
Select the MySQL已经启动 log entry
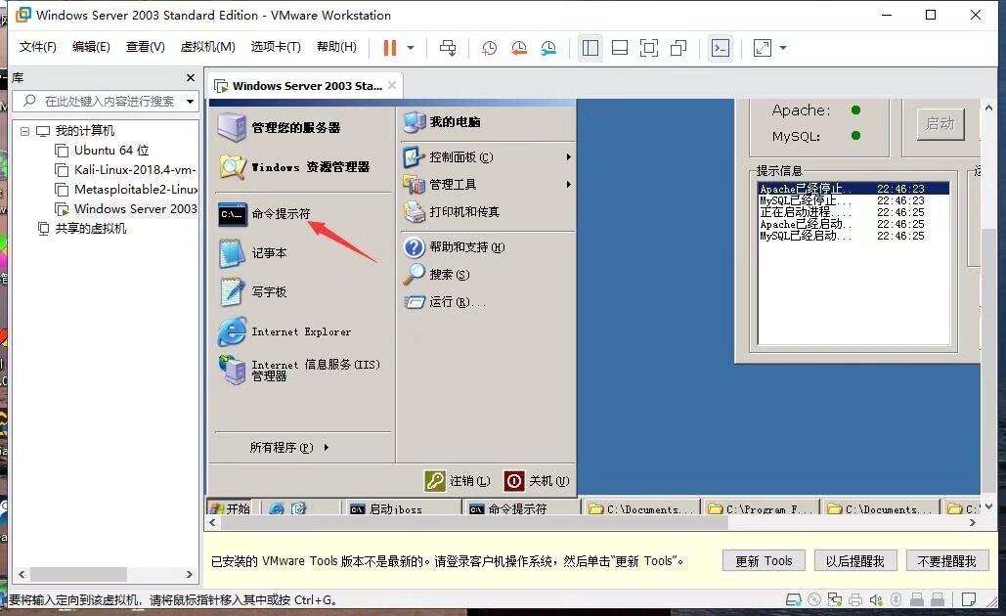853,236
